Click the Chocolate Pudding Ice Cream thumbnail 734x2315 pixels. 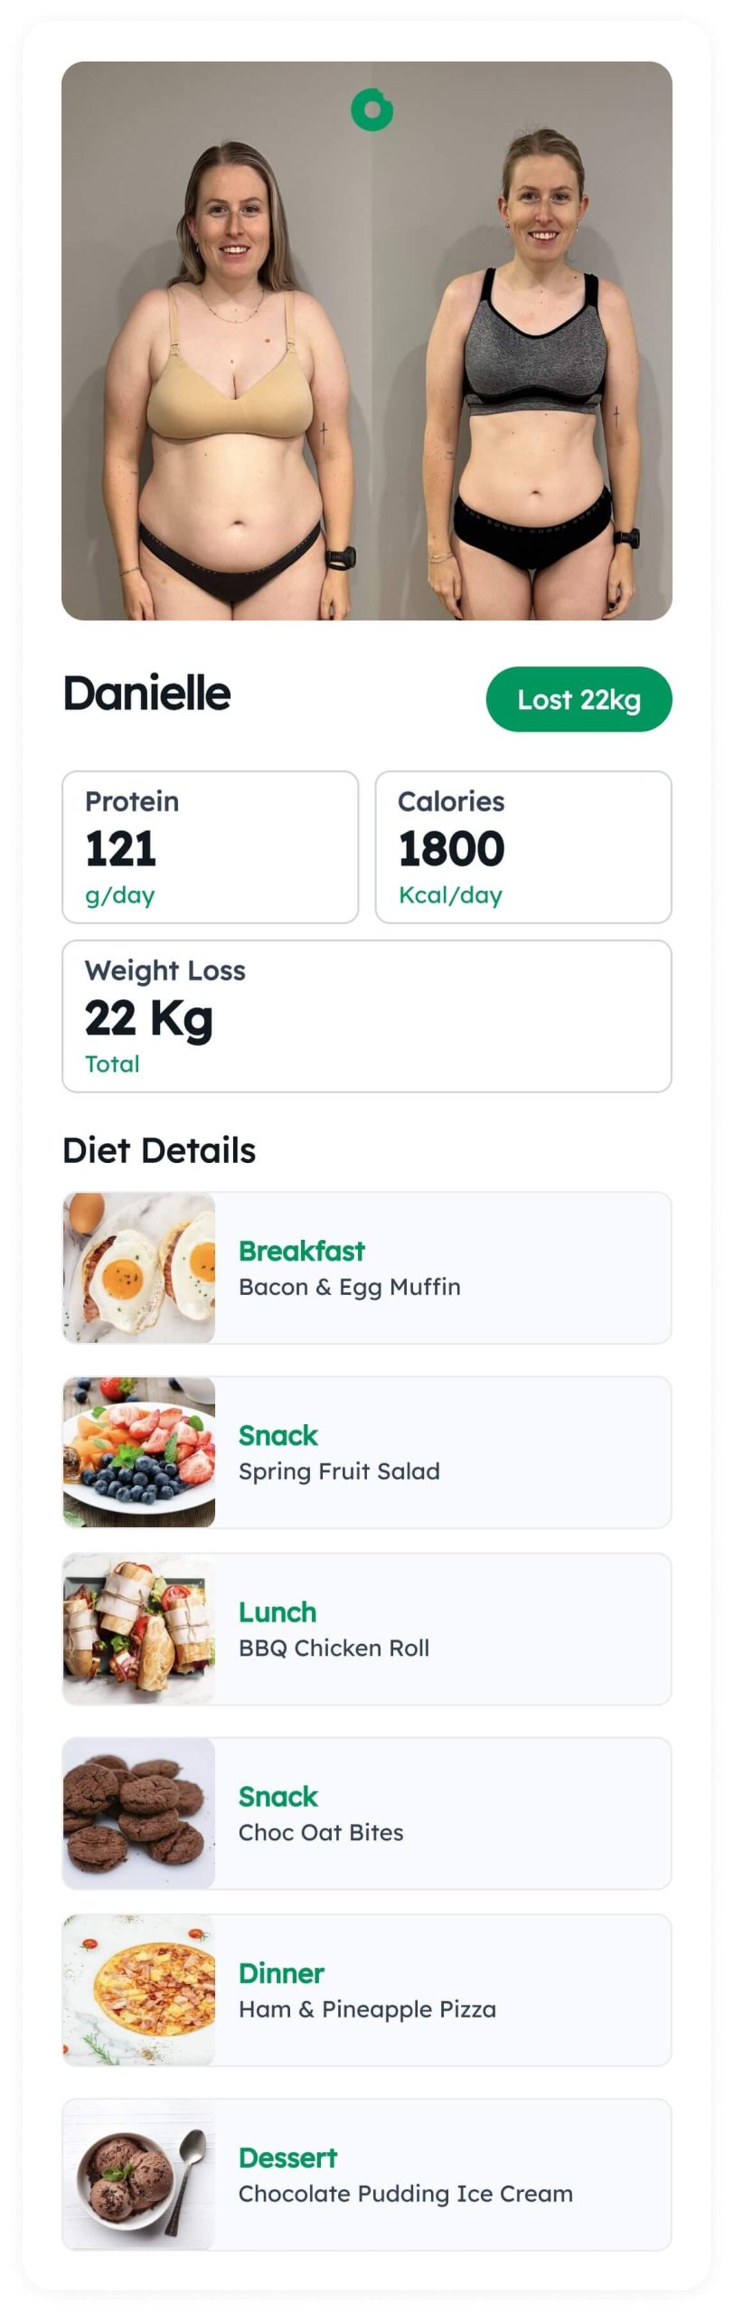tap(139, 2175)
